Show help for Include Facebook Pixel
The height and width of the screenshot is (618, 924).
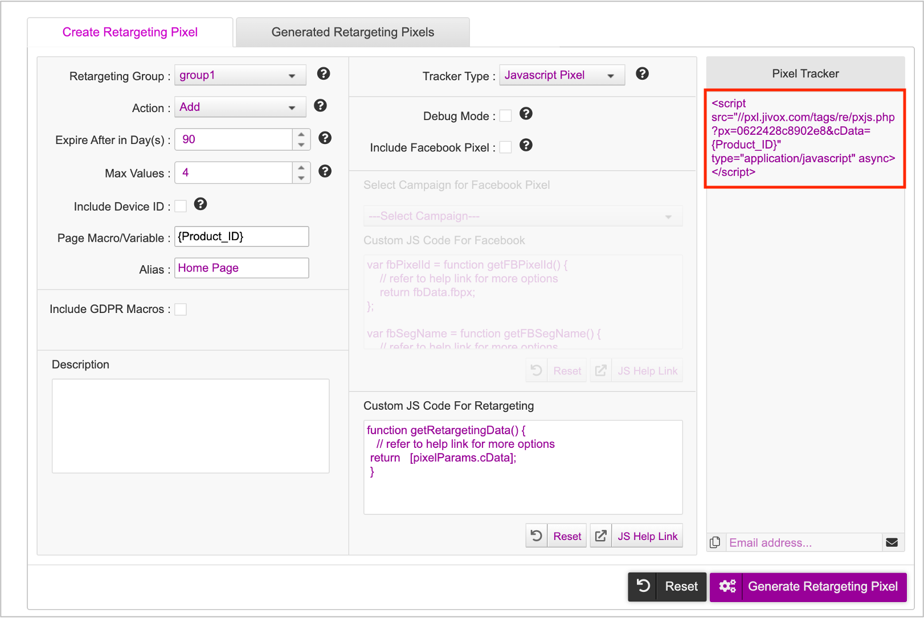pos(526,145)
